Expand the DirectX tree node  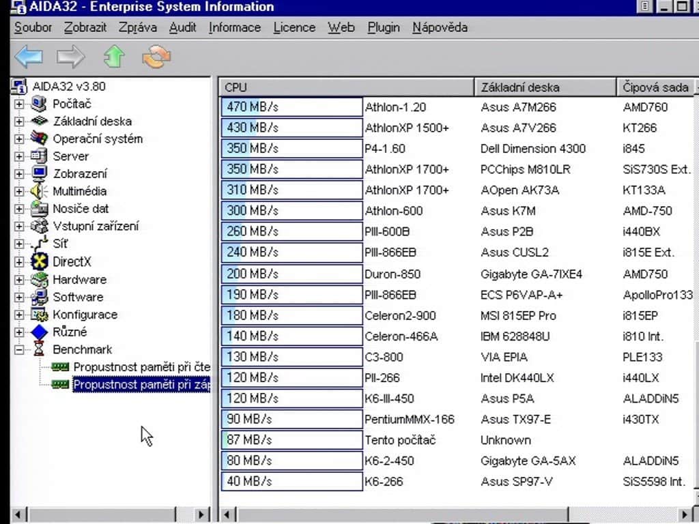pyautogui.click(x=19, y=261)
